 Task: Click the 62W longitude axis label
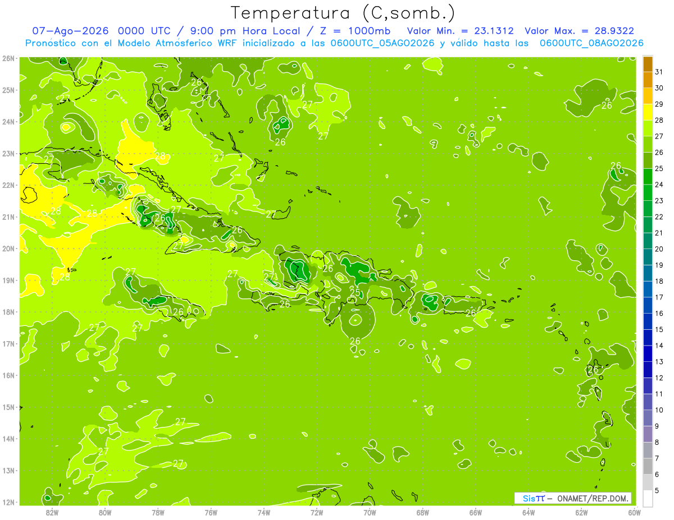pos(581,512)
